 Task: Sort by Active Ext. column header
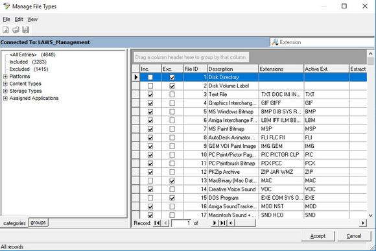[326, 69]
